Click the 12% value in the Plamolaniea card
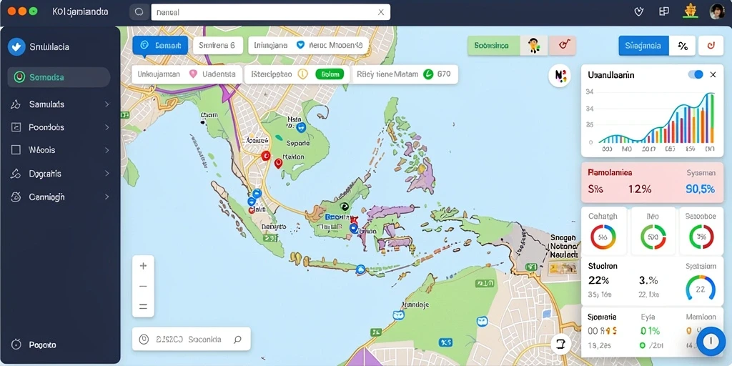732x366 pixels. [640, 189]
